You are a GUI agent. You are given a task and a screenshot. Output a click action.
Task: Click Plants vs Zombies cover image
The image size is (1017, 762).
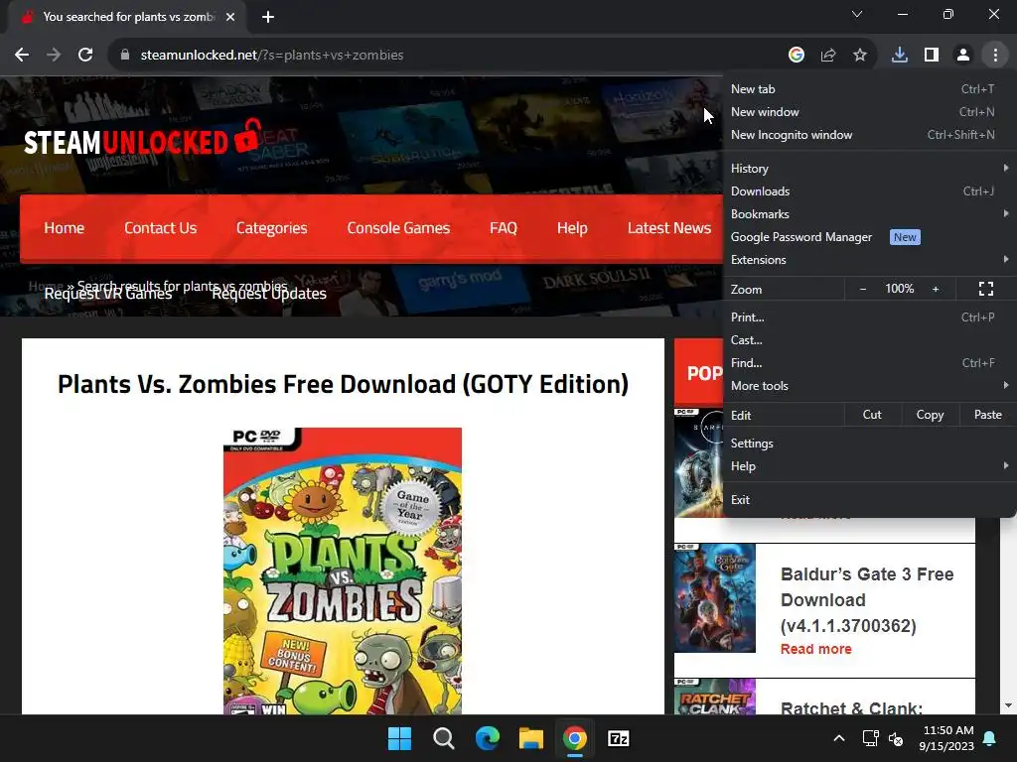coord(343,571)
